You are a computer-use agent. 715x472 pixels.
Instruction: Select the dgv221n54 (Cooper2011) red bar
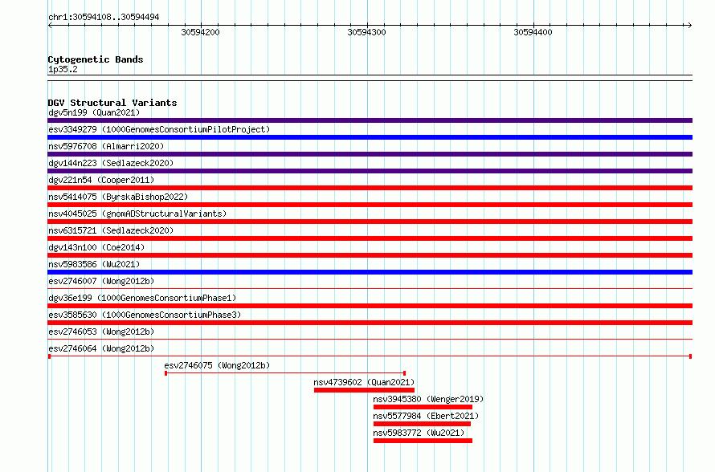[x=370, y=188]
